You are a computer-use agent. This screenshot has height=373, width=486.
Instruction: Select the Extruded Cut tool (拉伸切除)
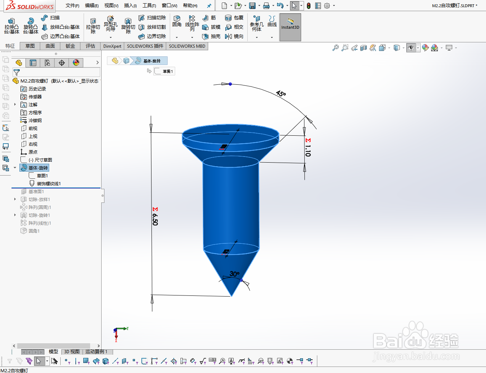(x=93, y=26)
